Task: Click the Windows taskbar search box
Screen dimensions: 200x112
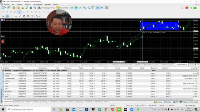Action: coord(29,110)
